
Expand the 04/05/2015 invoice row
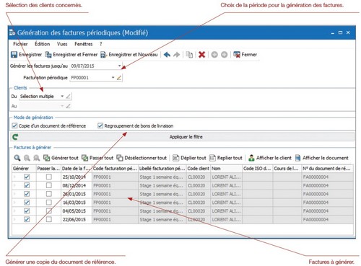[14, 211]
